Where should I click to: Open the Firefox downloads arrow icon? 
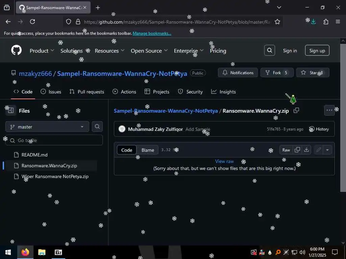pos(313,22)
